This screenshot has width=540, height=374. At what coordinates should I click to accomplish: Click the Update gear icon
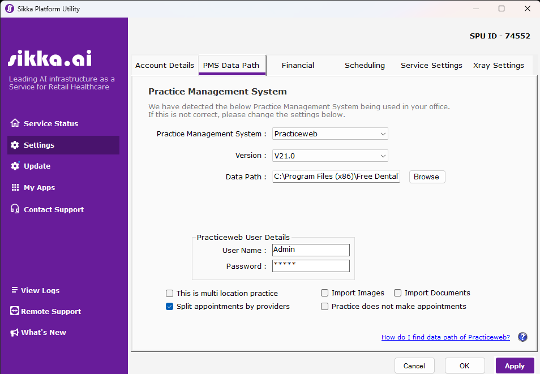[x=15, y=166]
